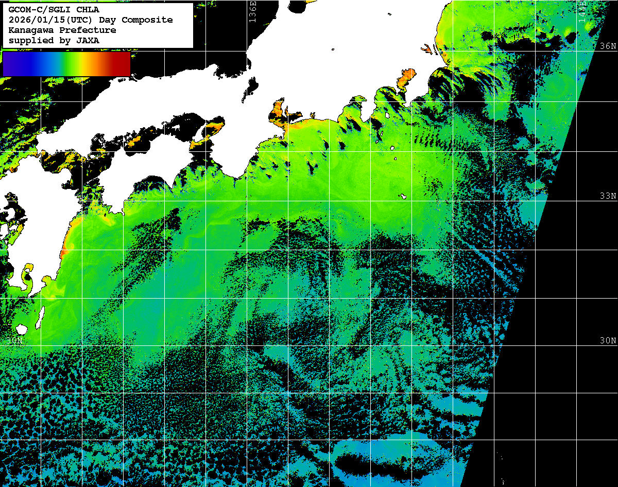Click the tiny white island south of the central coast
Image resolution: width=618 pixels, height=487 pixels.
tap(392, 149)
